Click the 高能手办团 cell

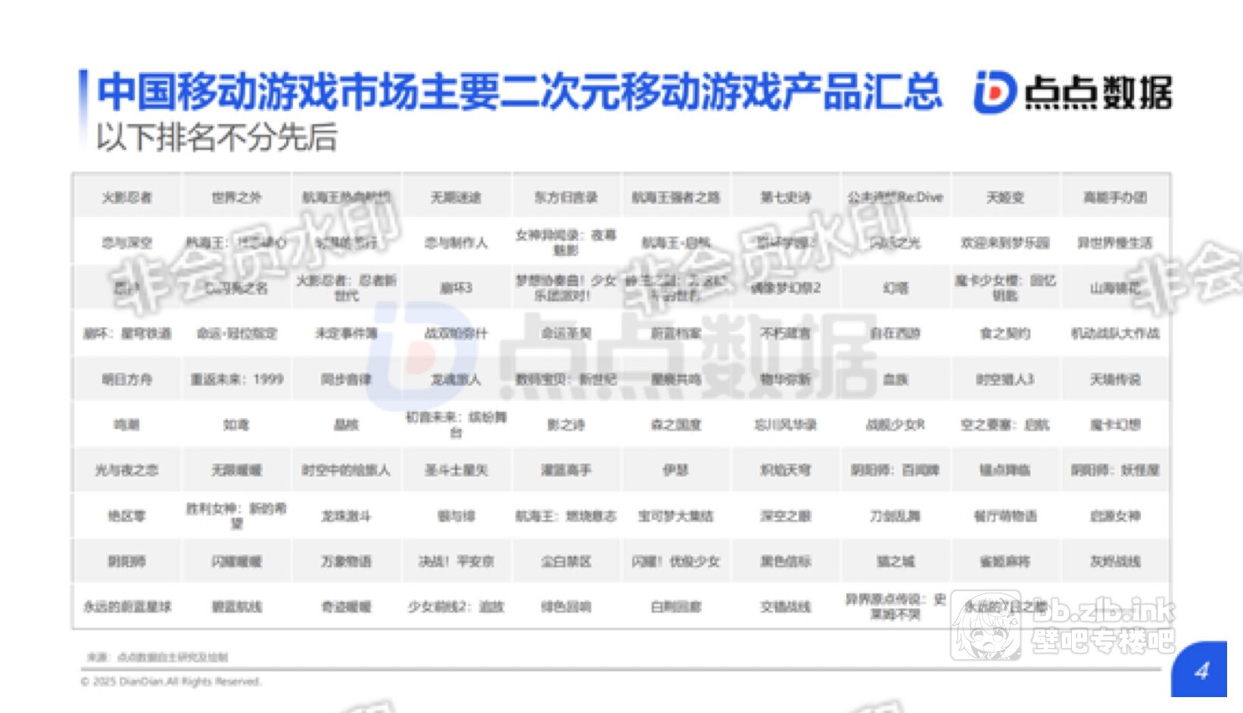click(x=1115, y=198)
